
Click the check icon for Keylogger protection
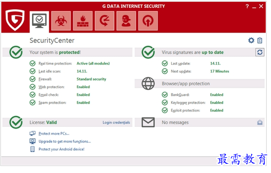point(165,102)
